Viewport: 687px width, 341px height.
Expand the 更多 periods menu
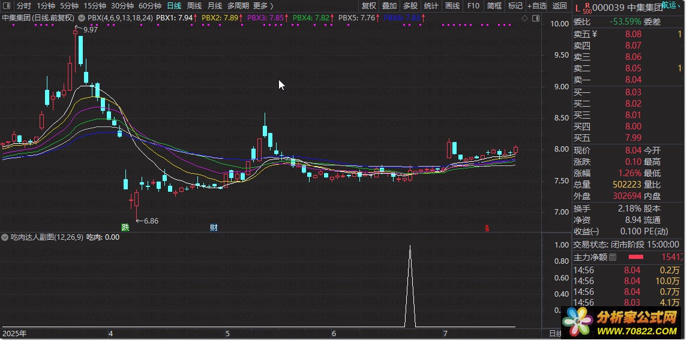(263, 5)
